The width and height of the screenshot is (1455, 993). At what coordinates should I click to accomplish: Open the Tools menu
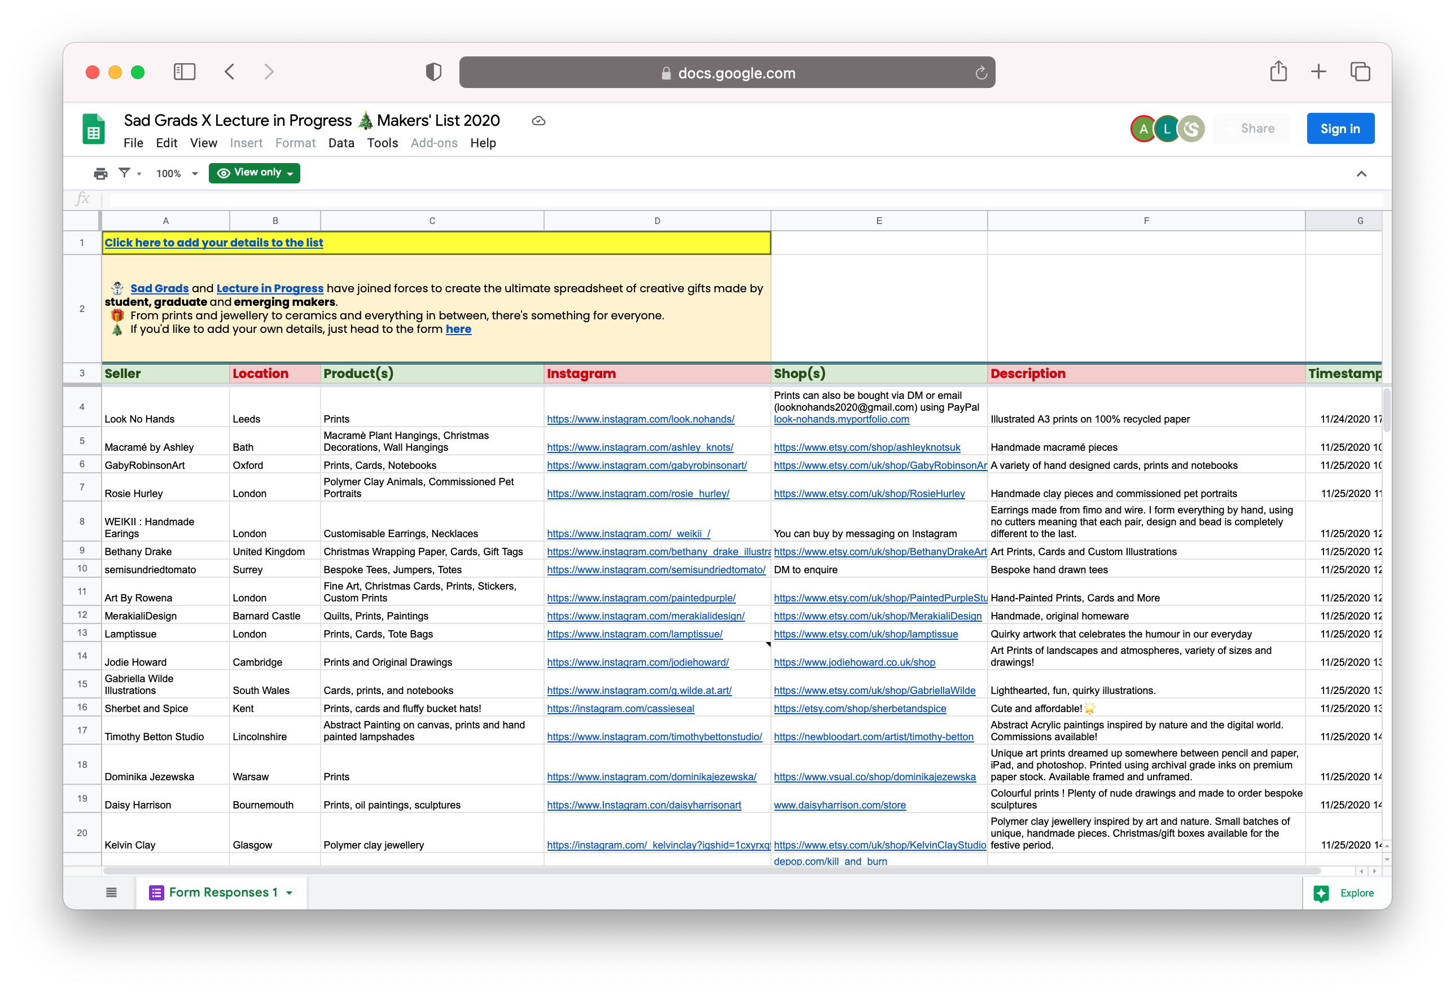point(383,143)
